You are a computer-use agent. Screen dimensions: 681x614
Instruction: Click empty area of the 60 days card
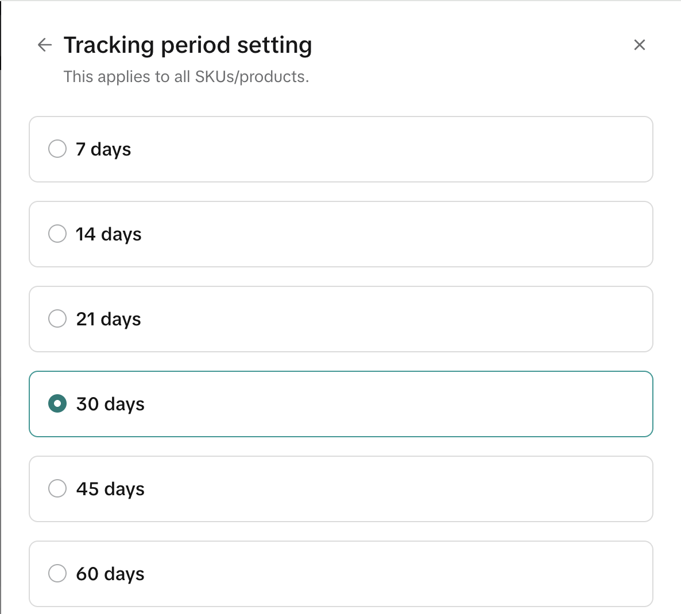pos(402,574)
